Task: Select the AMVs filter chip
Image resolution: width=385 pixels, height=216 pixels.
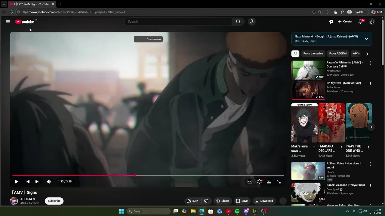Action: click(x=356, y=53)
